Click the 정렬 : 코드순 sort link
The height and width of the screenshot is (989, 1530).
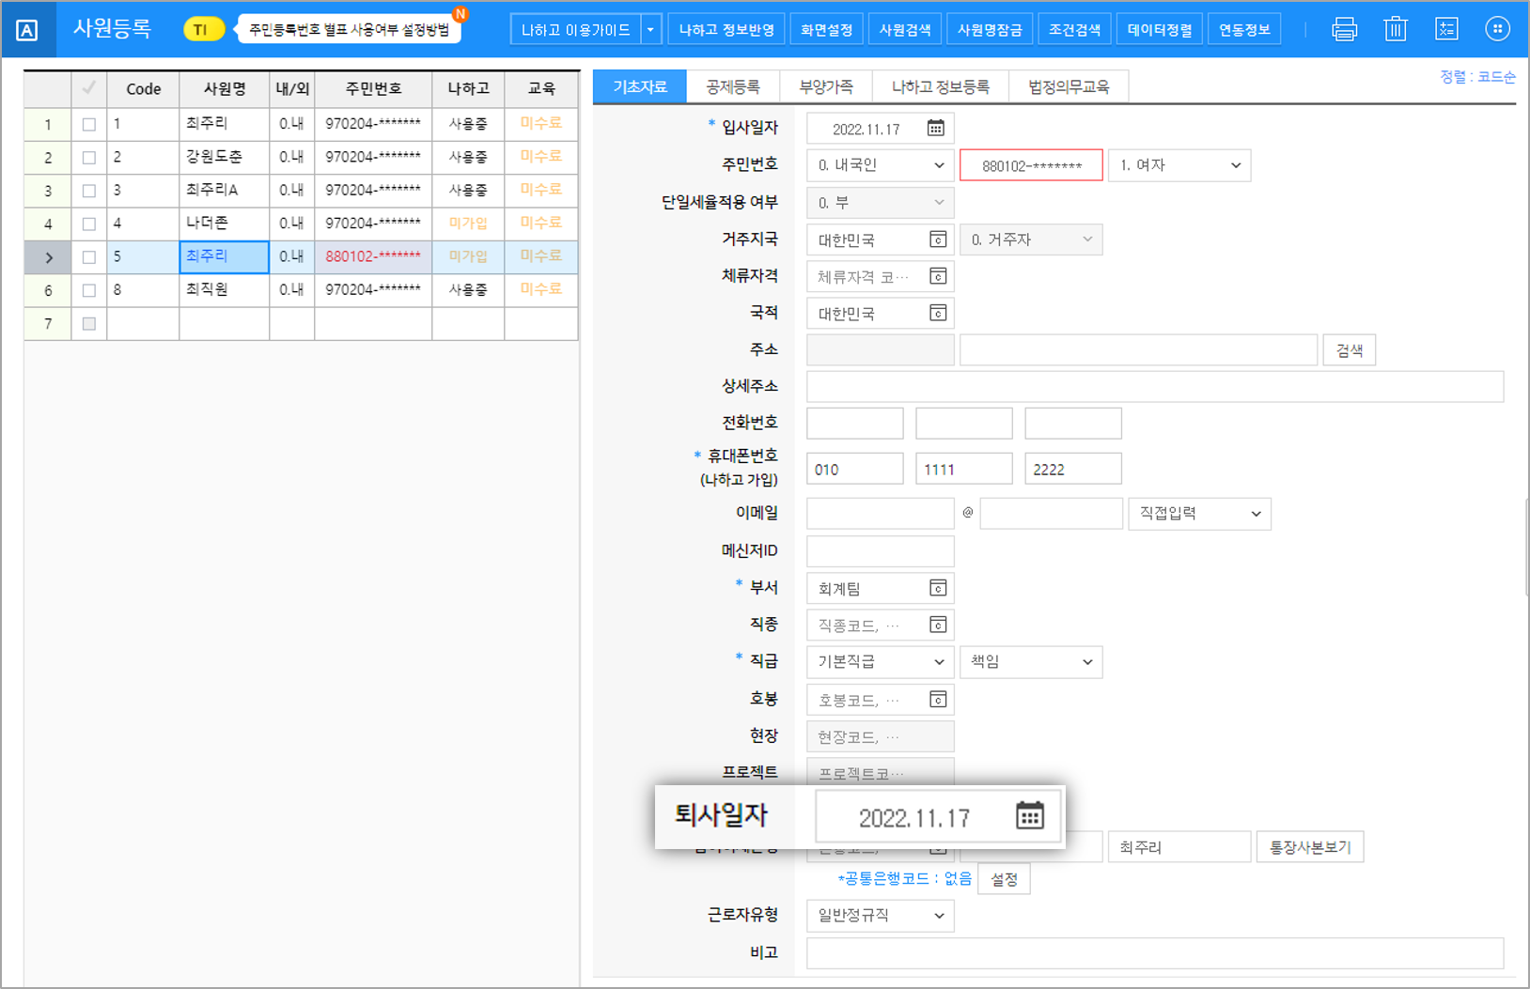click(x=1477, y=77)
